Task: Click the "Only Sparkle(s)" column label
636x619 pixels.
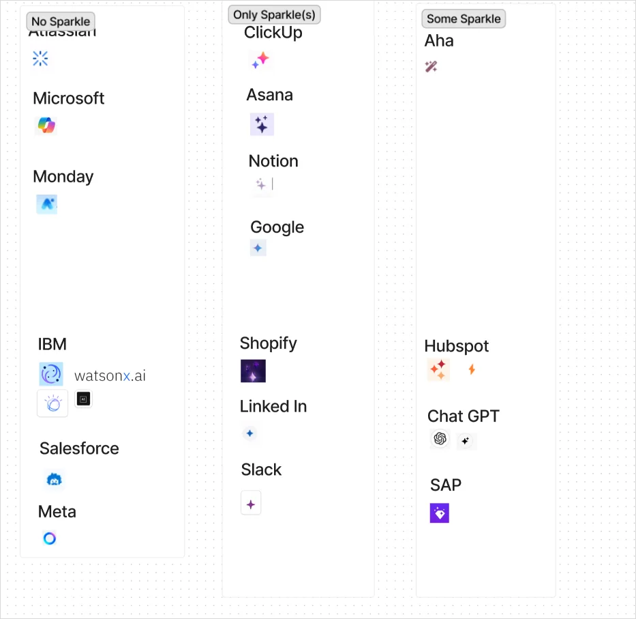Action: (x=274, y=14)
